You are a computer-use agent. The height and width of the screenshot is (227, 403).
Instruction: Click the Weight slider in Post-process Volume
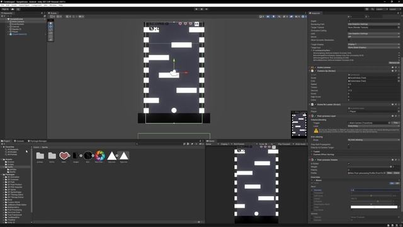370,166
